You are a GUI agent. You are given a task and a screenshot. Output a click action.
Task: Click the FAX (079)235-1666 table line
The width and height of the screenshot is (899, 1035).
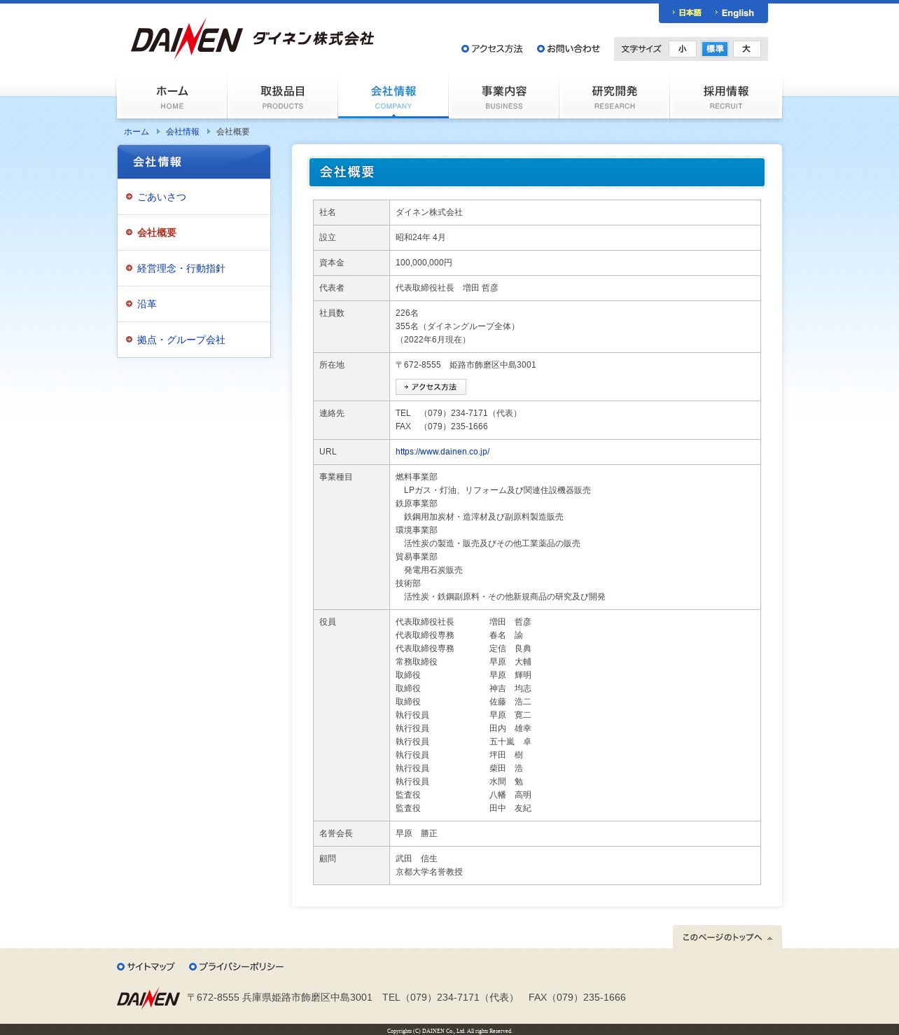tap(442, 426)
